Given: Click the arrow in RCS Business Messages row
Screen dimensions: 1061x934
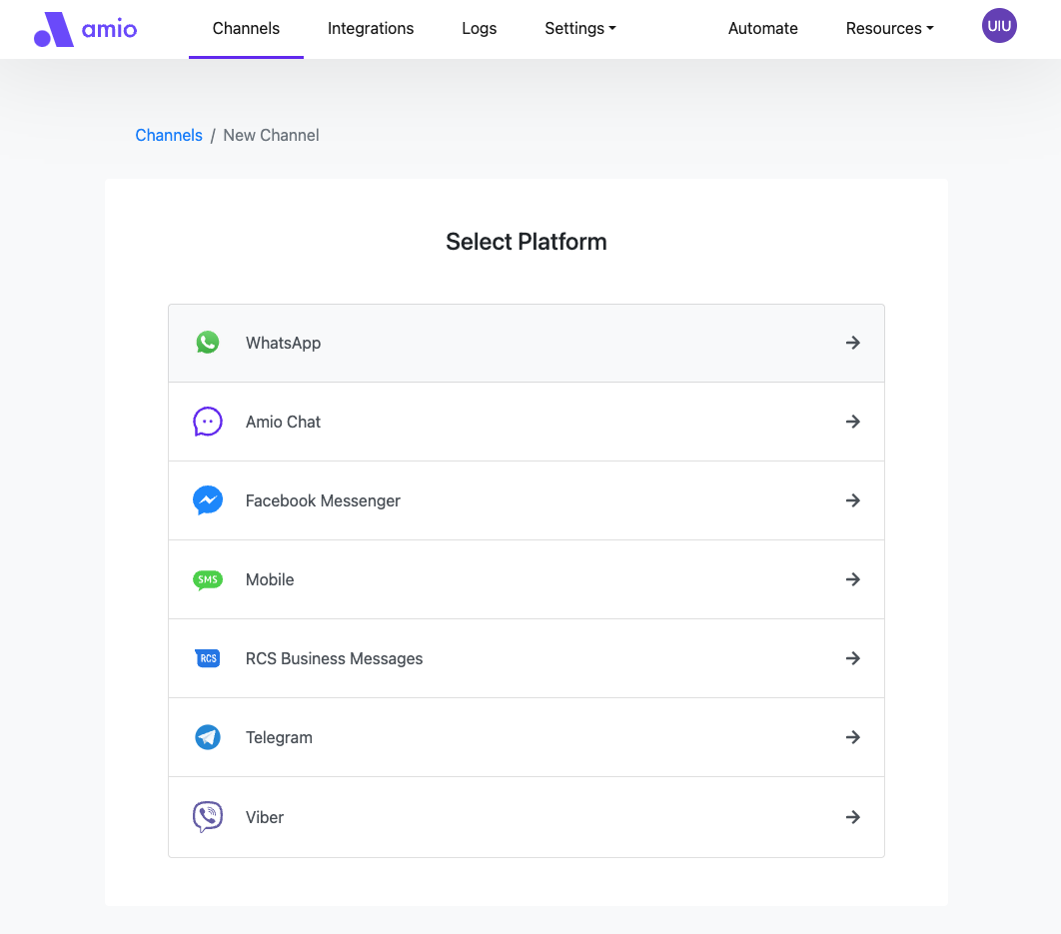Looking at the screenshot, I should pyautogui.click(x=852, y=658).
